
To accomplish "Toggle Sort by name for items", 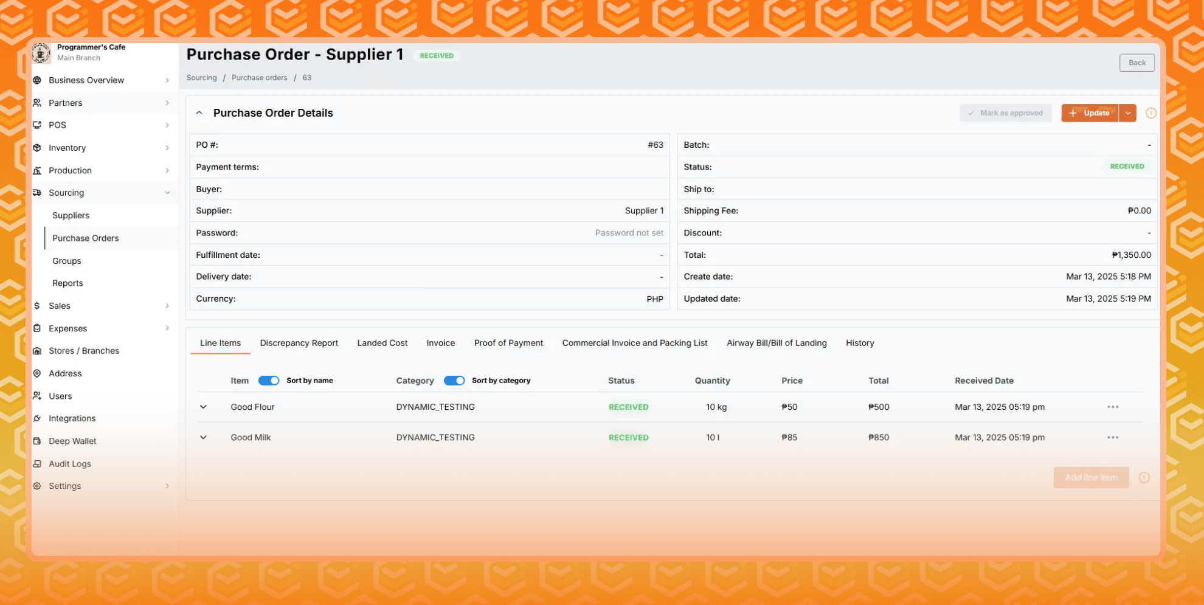I will [x=269, y=380].
